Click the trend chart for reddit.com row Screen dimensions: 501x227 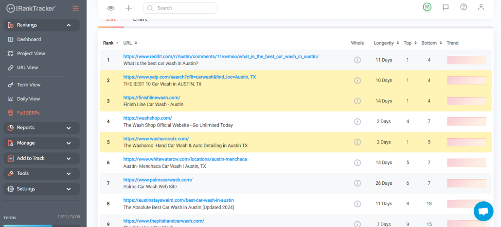466,60
